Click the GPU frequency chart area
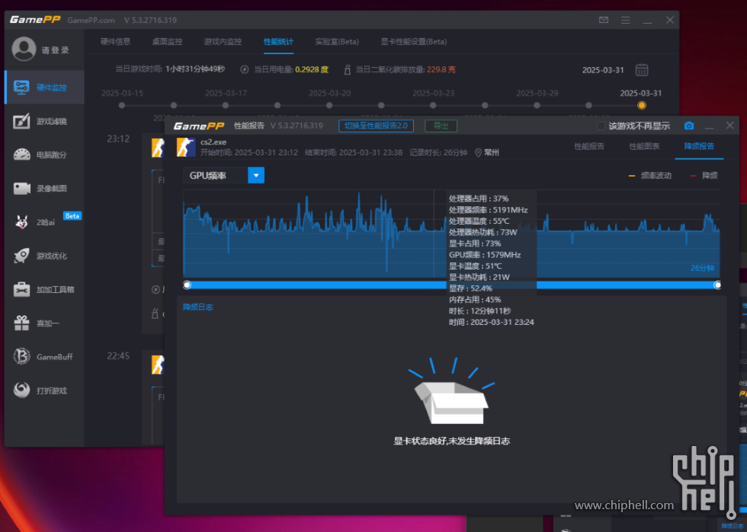The image size is (747, 532). point(451,234)
